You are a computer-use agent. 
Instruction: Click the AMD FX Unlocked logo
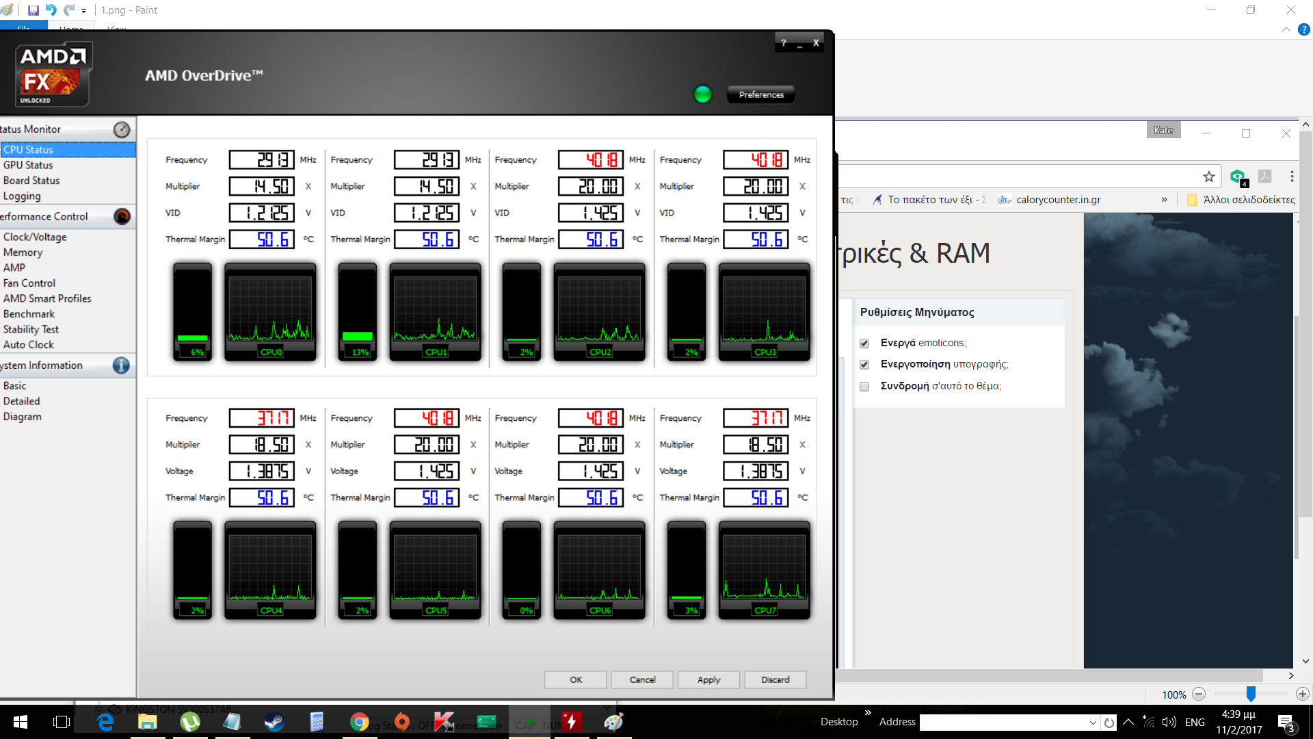tap(53, 74)
